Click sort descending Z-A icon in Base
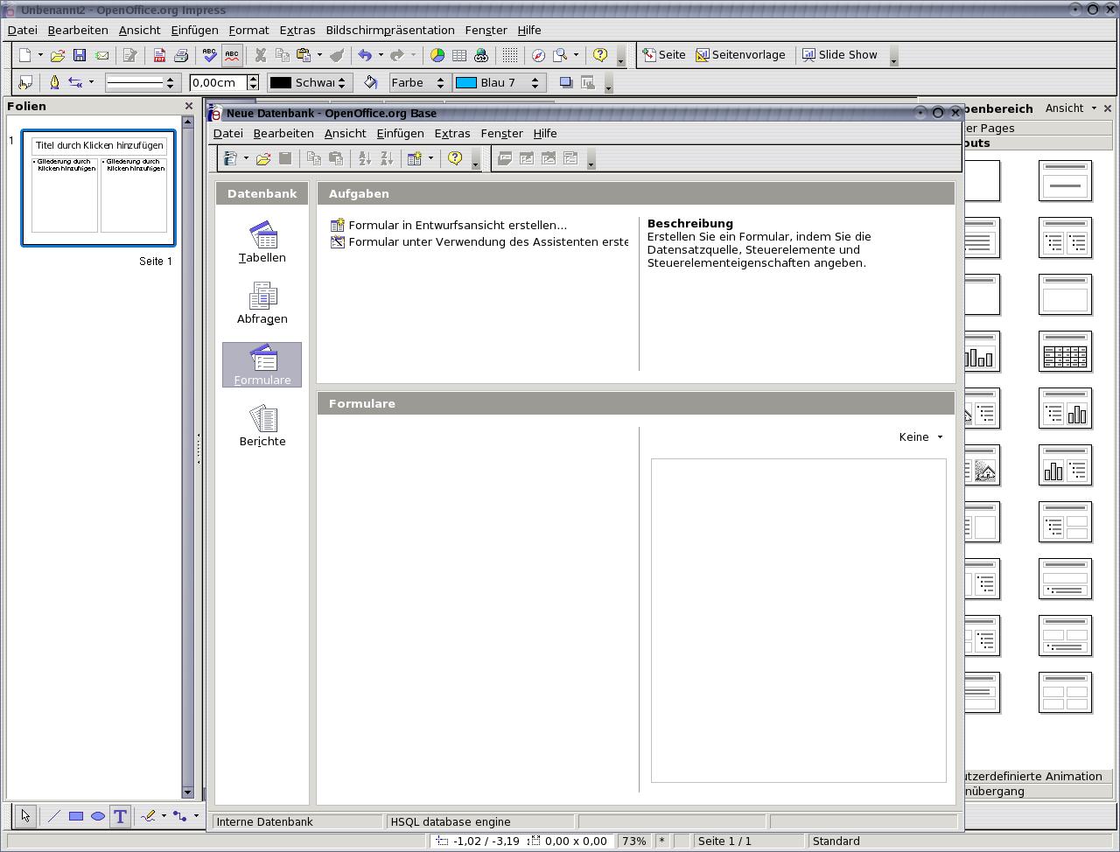The height and width of the screenshot is (852, 1120). pos(387,158)
